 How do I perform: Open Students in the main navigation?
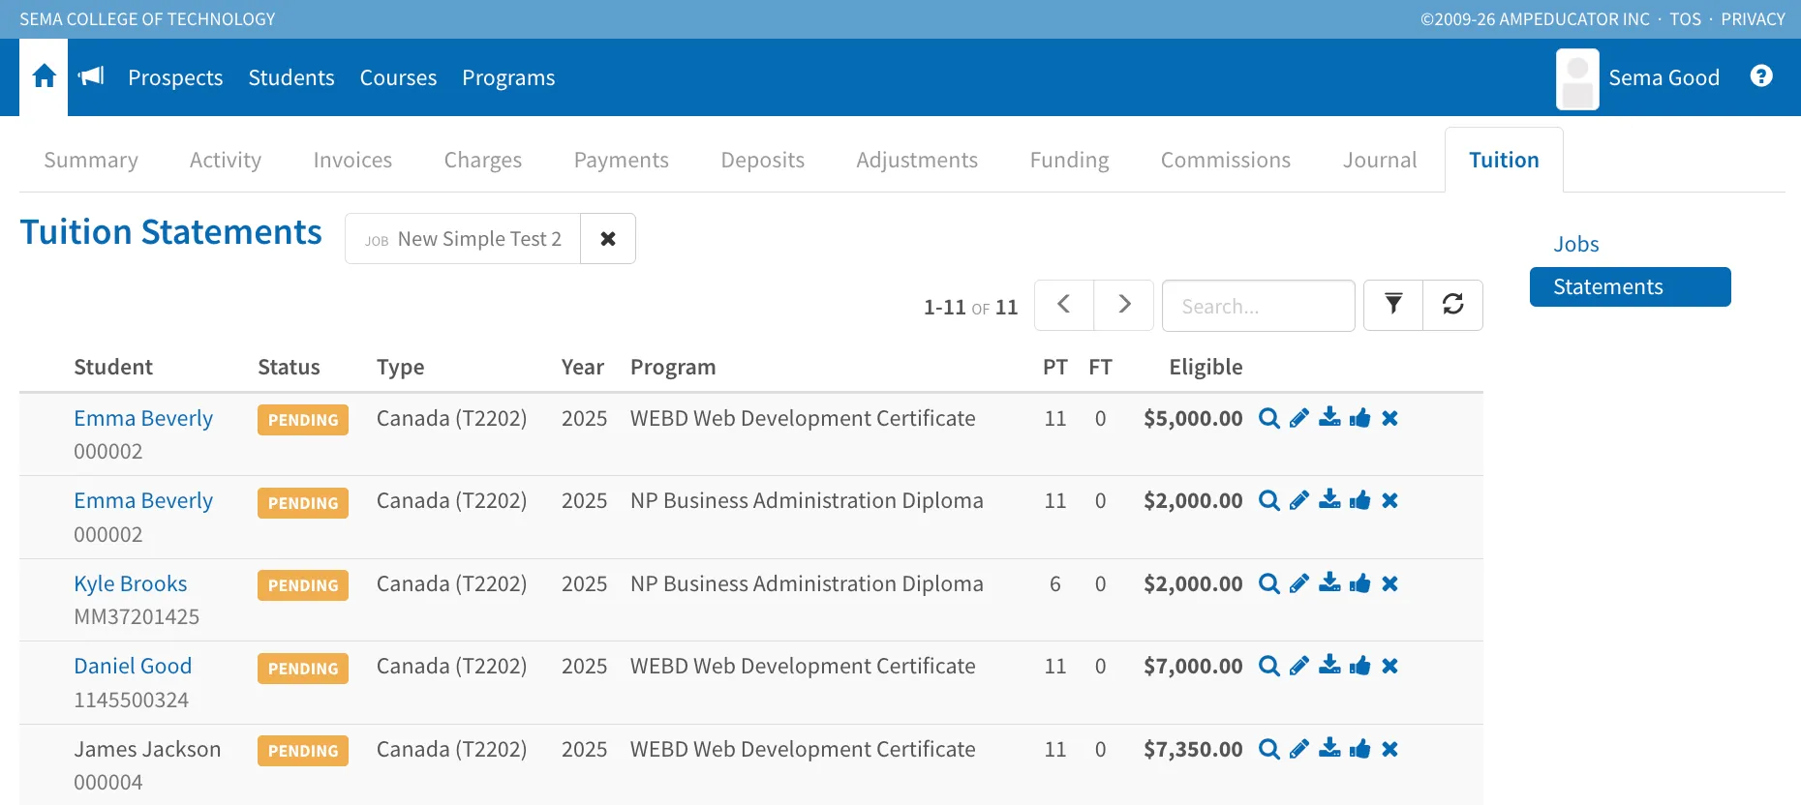[291, 77]
